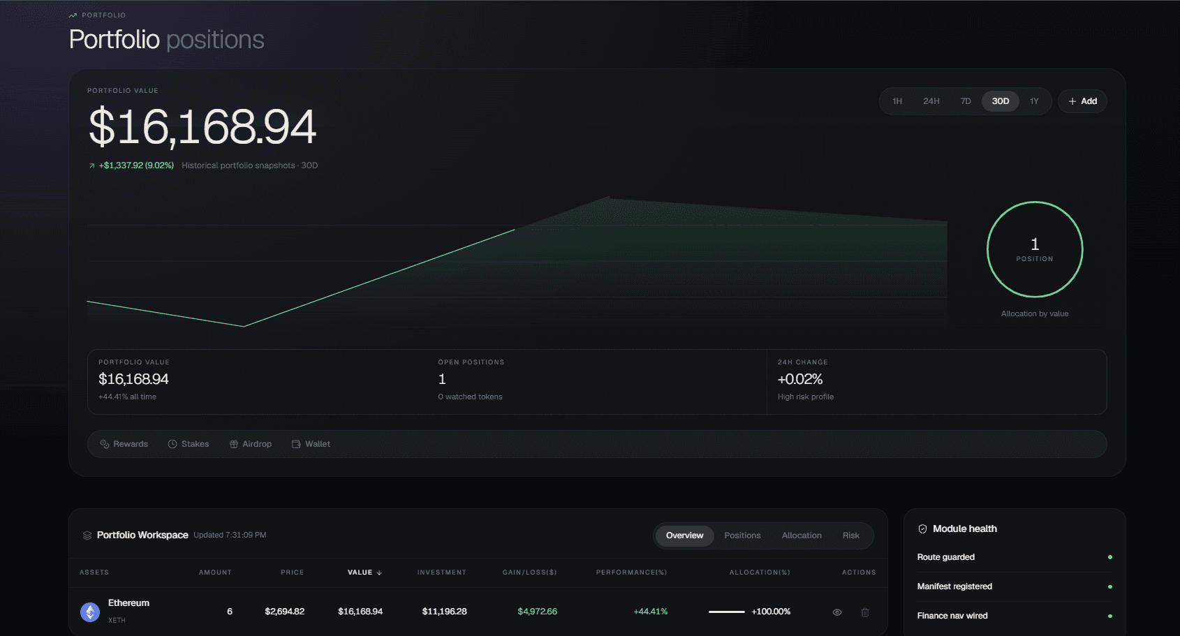Viewport: 1180px width, 636px height.
Task: Click the Portfolio Workspace layers icon
Action: (x=87, y=535)
